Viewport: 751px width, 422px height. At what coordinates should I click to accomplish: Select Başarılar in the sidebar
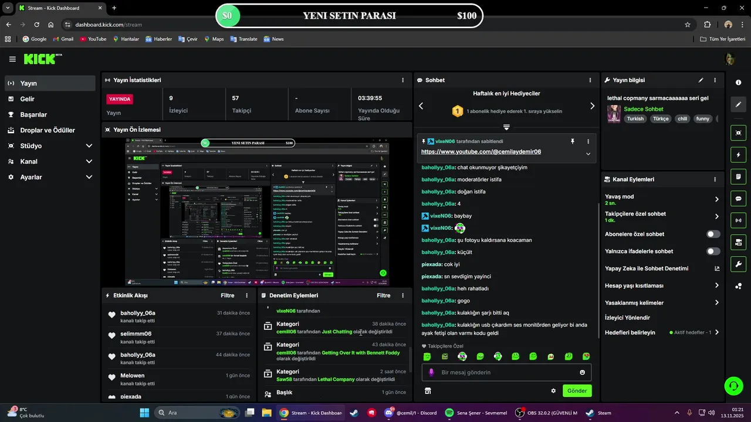click(x=50, y=114)
